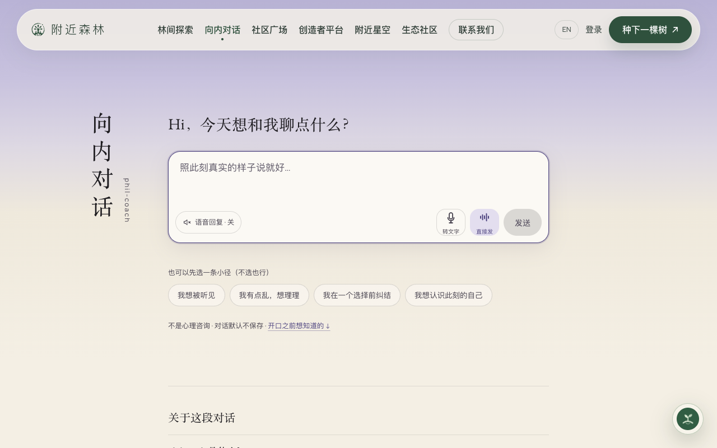Toggle 语音回复 voice reply on
This screenshot has width=717, height=448.
[x=208, y=222]
